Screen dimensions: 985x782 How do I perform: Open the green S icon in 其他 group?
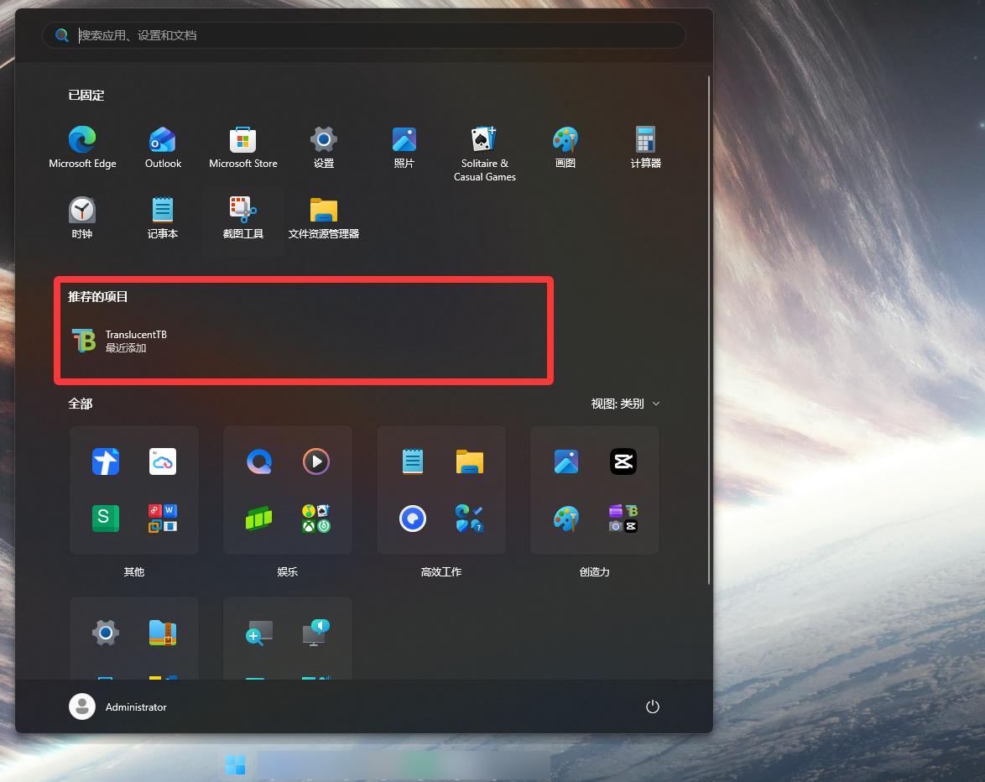click(105, 519)
